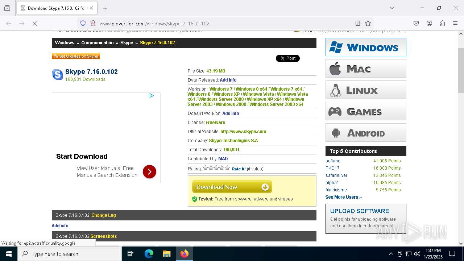Image resolution: width=464 pixels, height=261 pixels.
Task: Open Skype breadcrumb link
Action: point(127,43)
